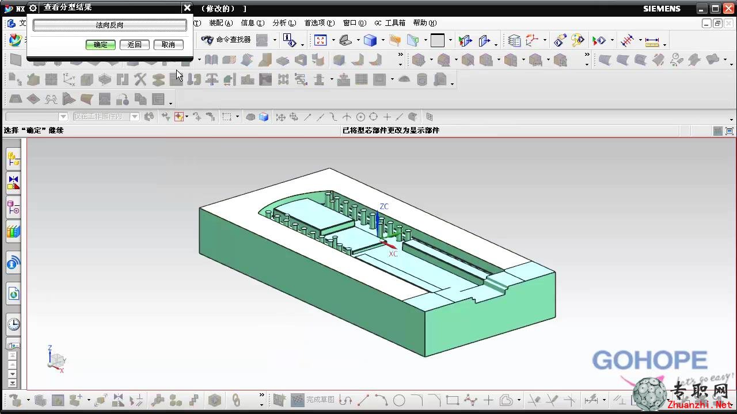Click the view triad orientation cube
The width and height of the screenshot is (737, 414).
tap(56, 359)
